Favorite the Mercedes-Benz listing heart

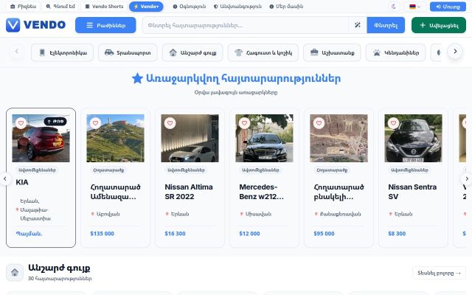click(244, 123)
